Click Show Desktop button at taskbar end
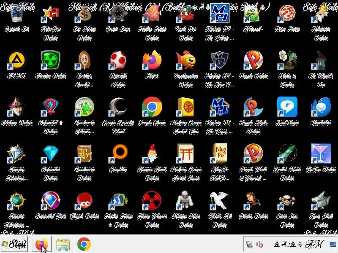The height and width of the screenshot is (253, 338). point(333,245)
